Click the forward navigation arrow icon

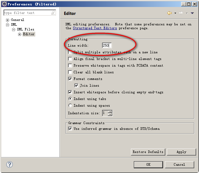click(x=181, y=13)
